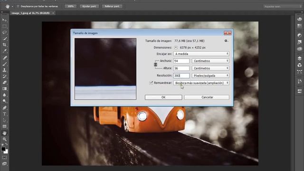Select the Brush tool
The height and width of the screenshot is (171, 304).
pos(4,64)
